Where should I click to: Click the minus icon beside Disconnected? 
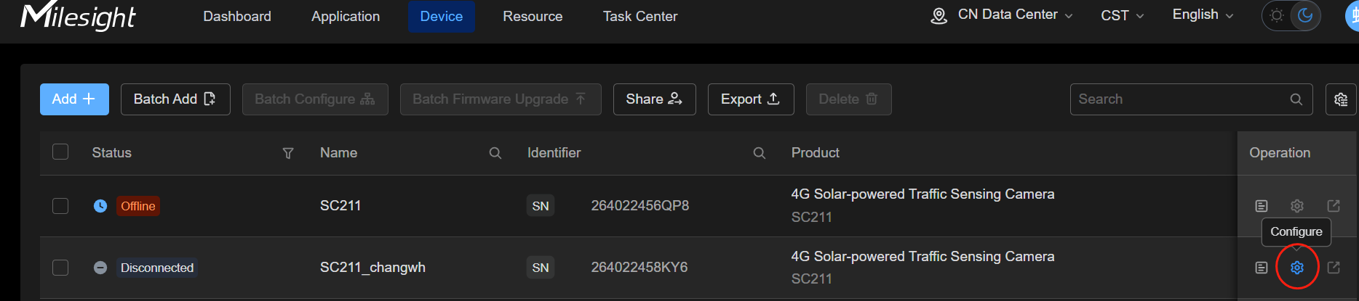pyautogui.click(x=100, y=268)
